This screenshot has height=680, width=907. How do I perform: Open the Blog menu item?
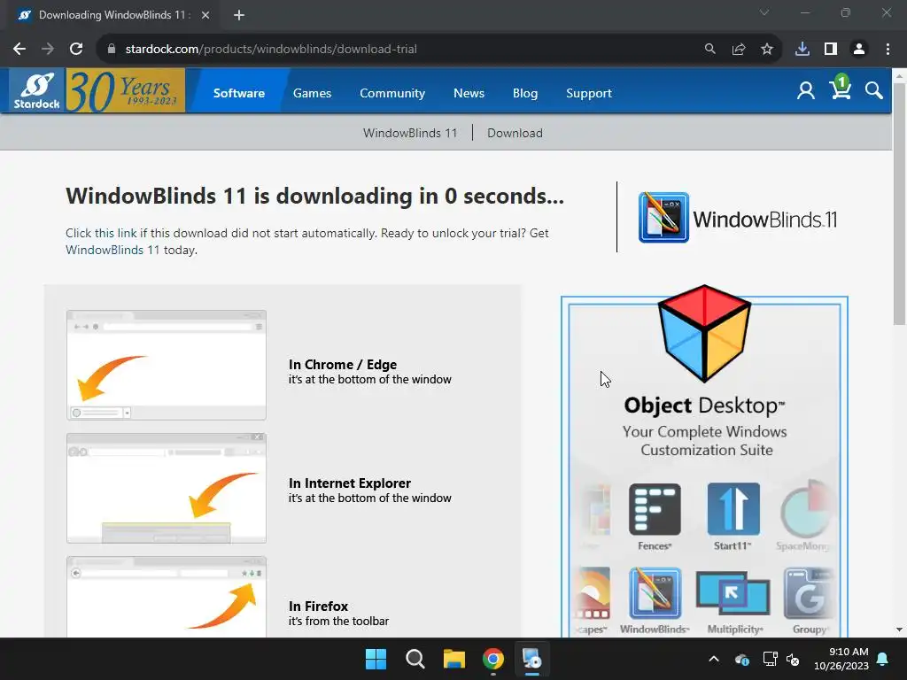(525, 93)
